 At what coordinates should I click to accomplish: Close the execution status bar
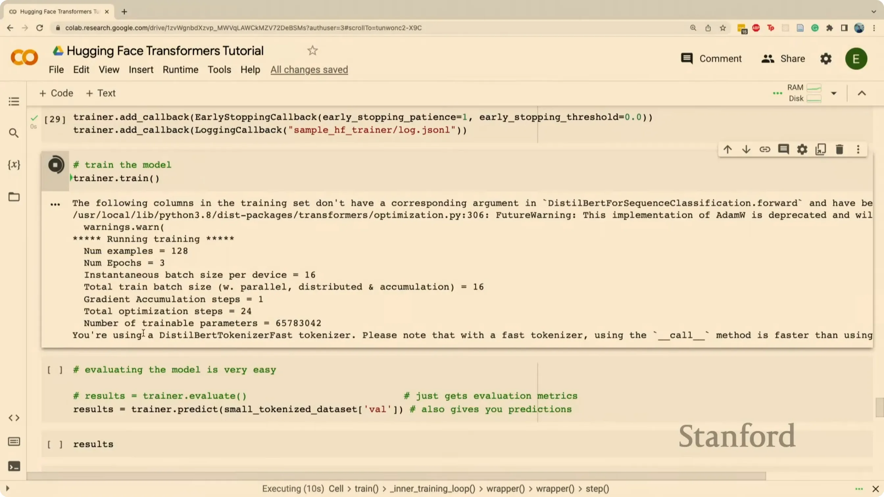tap(875, 489)
